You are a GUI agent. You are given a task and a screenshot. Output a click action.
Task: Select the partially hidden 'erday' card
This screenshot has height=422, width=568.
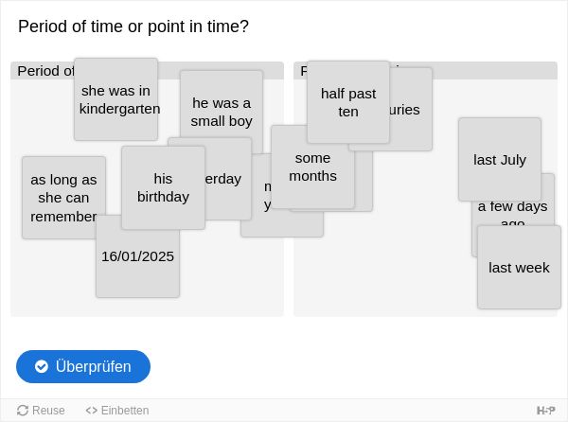click(228, 179)
